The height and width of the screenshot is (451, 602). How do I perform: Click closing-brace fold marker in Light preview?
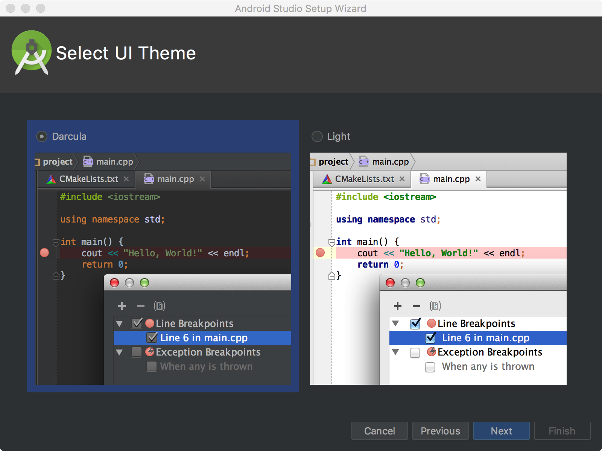pos(332,276)
